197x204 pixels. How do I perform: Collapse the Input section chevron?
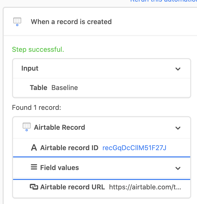(178, 69)
